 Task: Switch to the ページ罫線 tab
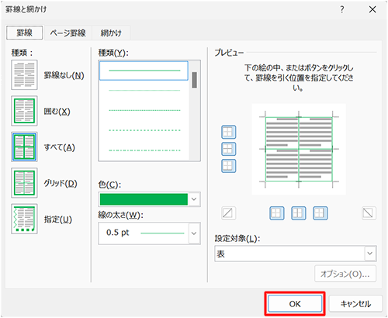(x=68, y=33)
